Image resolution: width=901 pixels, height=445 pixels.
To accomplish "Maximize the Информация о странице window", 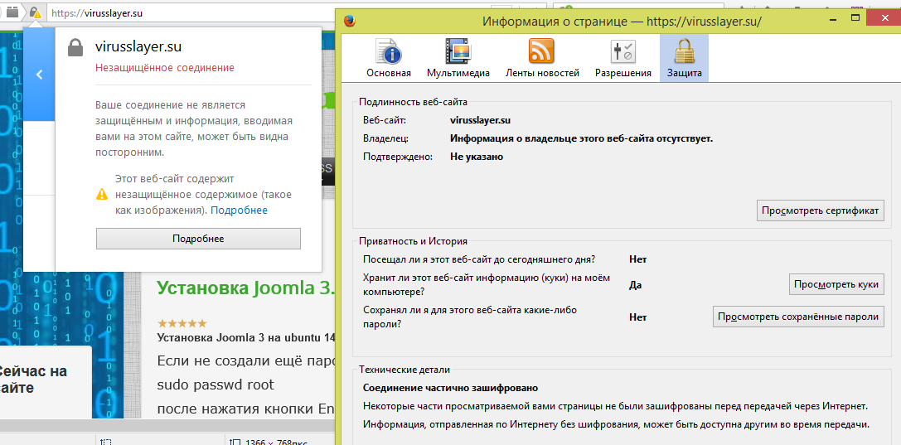I will [x=855, y=18].
